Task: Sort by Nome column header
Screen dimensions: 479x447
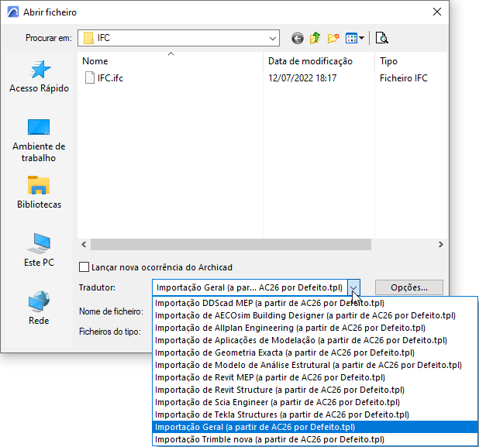Action: point(171,60)
